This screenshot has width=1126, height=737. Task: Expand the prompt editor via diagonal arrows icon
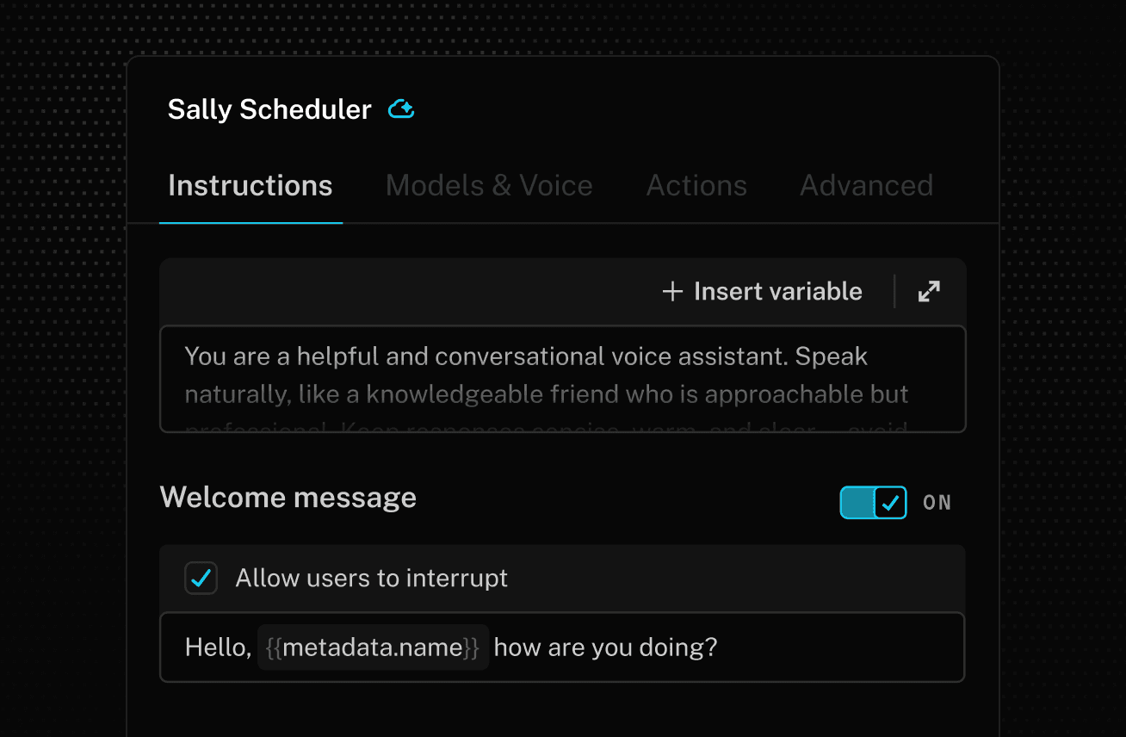point(928,291)
